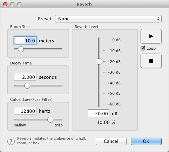
Task: Click the Reverb Level dB field
Action: coord(99,113)
